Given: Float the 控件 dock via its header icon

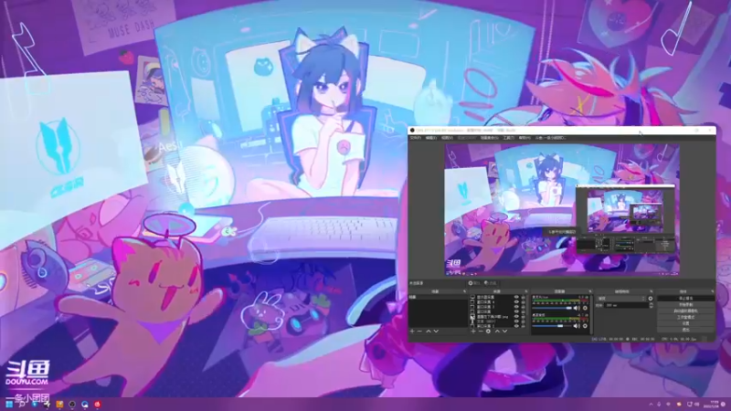Looking at the screenshot, I should pos(713,291).
